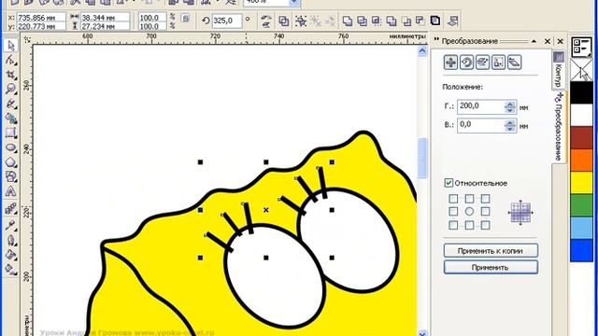Select the top-left anchor point checkbox
This screenshot has width=598, height=336.
(453, 199)
